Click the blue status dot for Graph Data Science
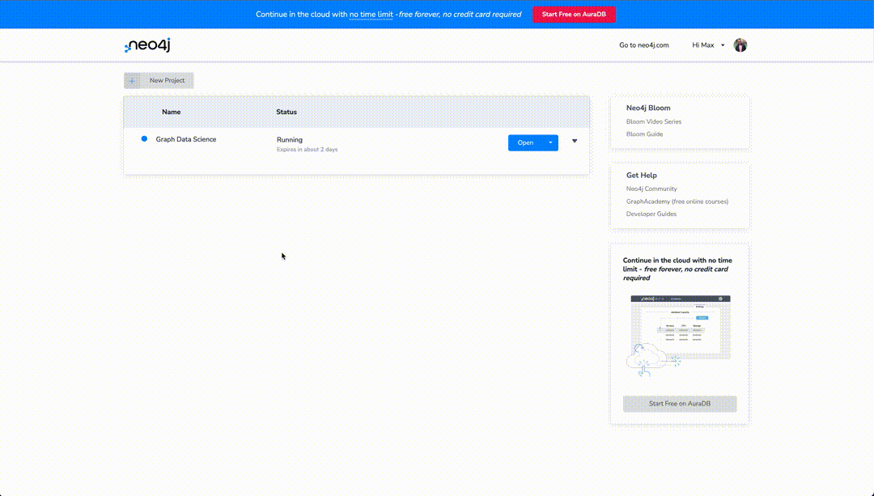Screen dimensions: 874x496 pos(144,139)
